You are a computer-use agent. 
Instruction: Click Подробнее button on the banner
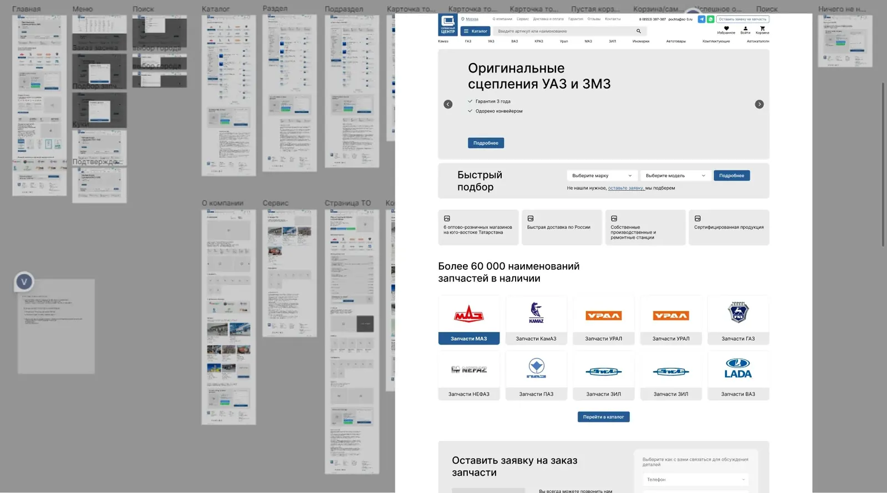pyautogui.click(x=486, y=143)
